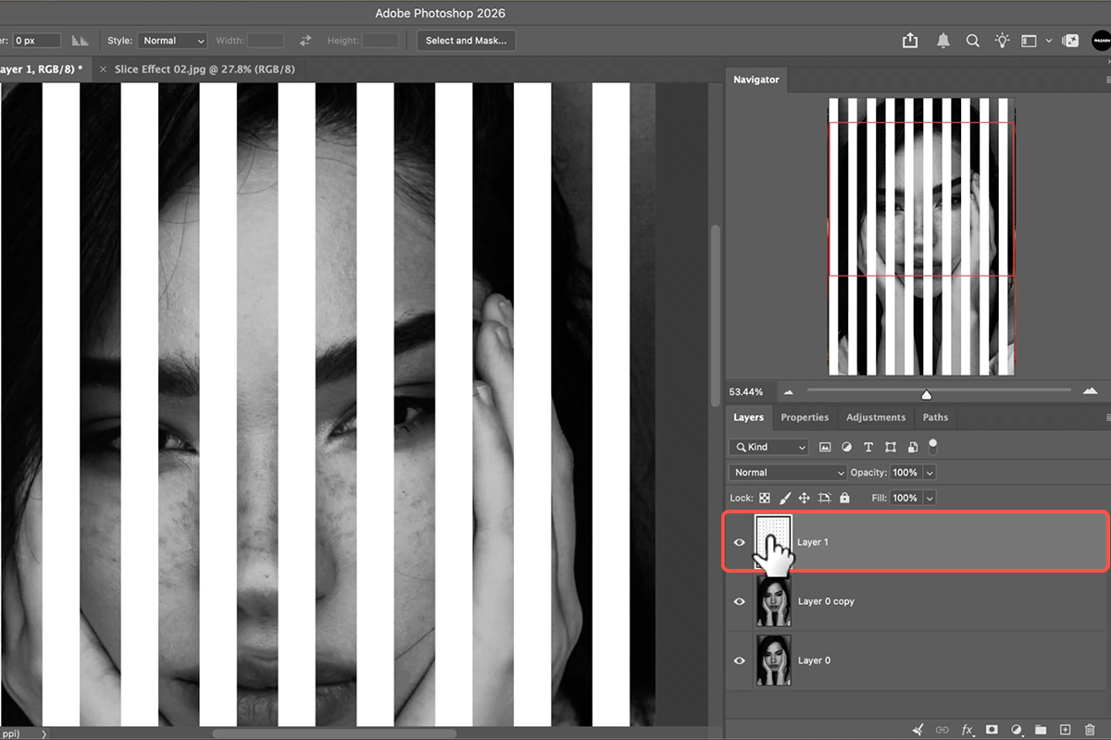Toggle prevent artboard auto-nesting lock
Viewport: 1111px width, 740px height.
(824, 498)
